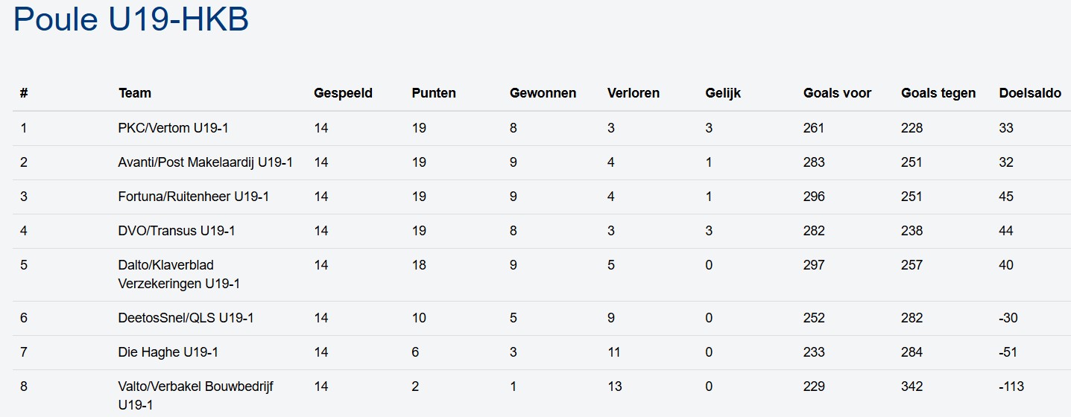This screenshot has width=1071, height=417.
Task: Select DeetosSnel/QLS U19-1 team
Action: [x=186, y=318]
